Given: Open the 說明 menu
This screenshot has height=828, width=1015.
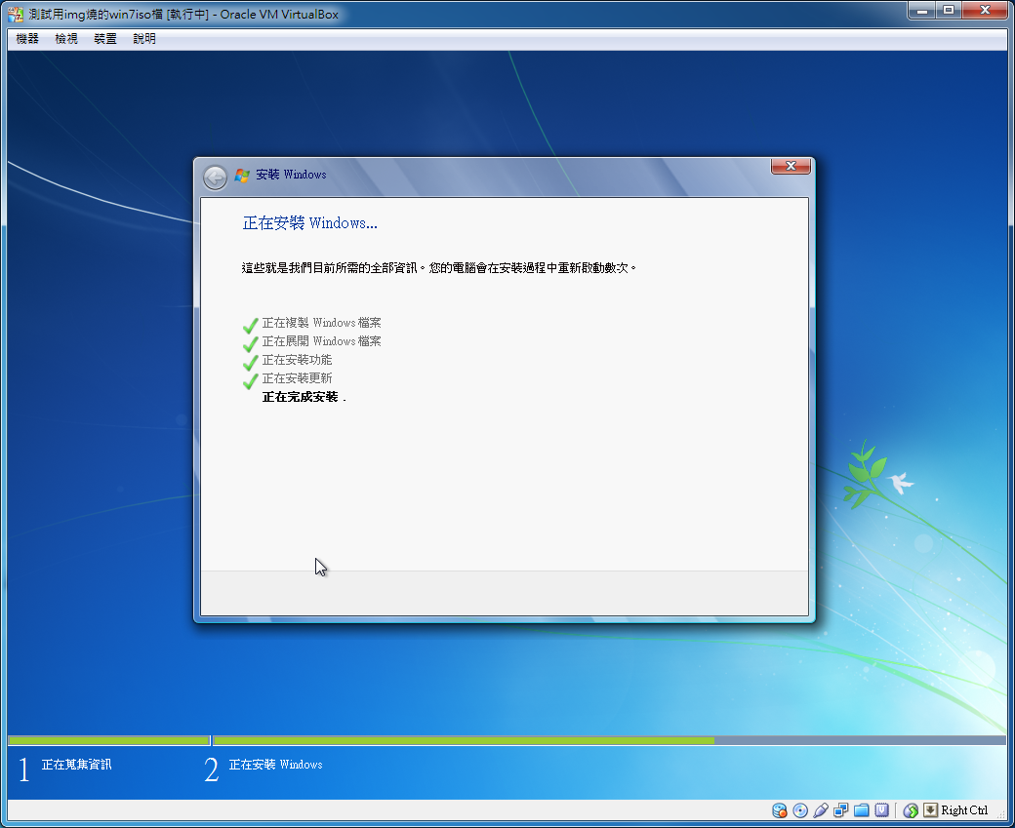Looking at the screenshot, I should click(143, 39).
